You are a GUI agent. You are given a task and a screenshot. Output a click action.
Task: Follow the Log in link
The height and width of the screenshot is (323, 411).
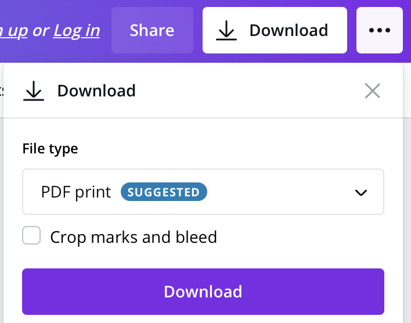(x=77, y=30)
